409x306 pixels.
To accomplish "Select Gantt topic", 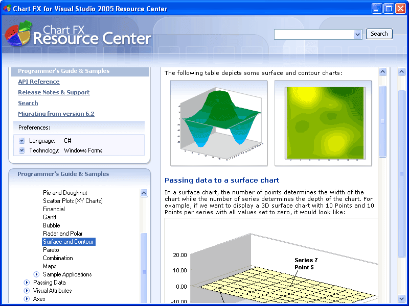I will [x=50, y=217].
